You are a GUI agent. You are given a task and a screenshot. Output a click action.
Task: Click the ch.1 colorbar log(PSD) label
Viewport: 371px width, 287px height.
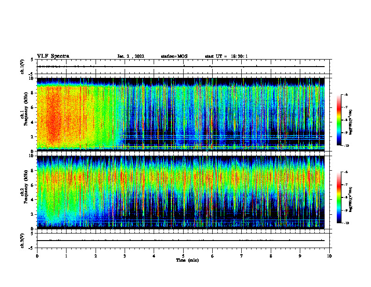pyautogui.click(x=351, y=122)
